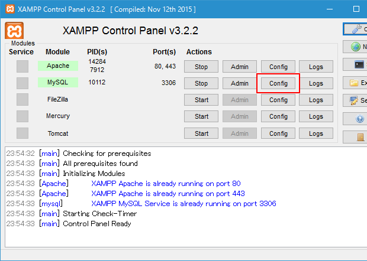Click Apache PID 7912

(x=97, y=70)
